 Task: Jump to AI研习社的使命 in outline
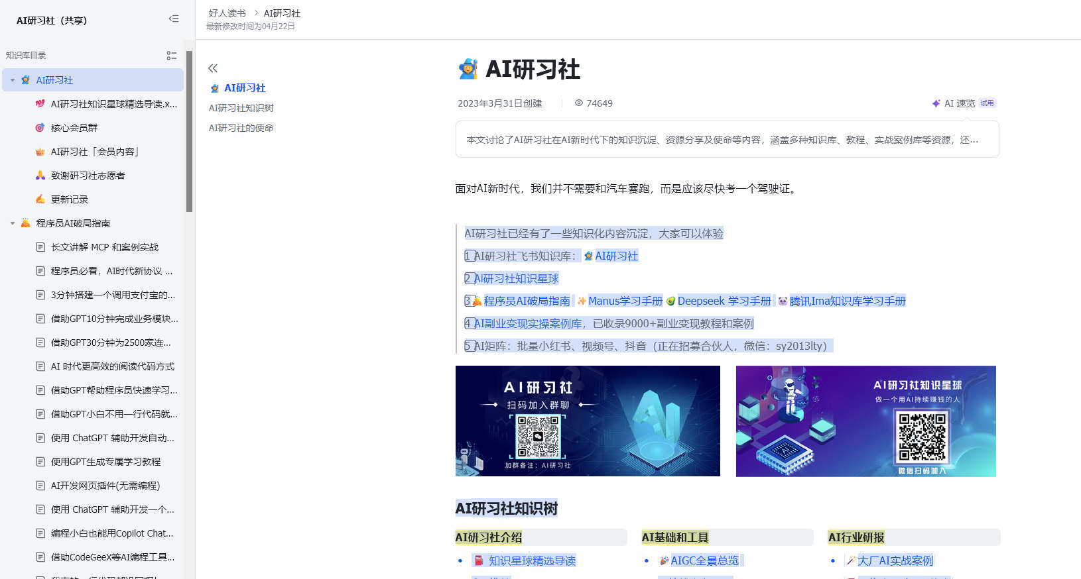241,128
